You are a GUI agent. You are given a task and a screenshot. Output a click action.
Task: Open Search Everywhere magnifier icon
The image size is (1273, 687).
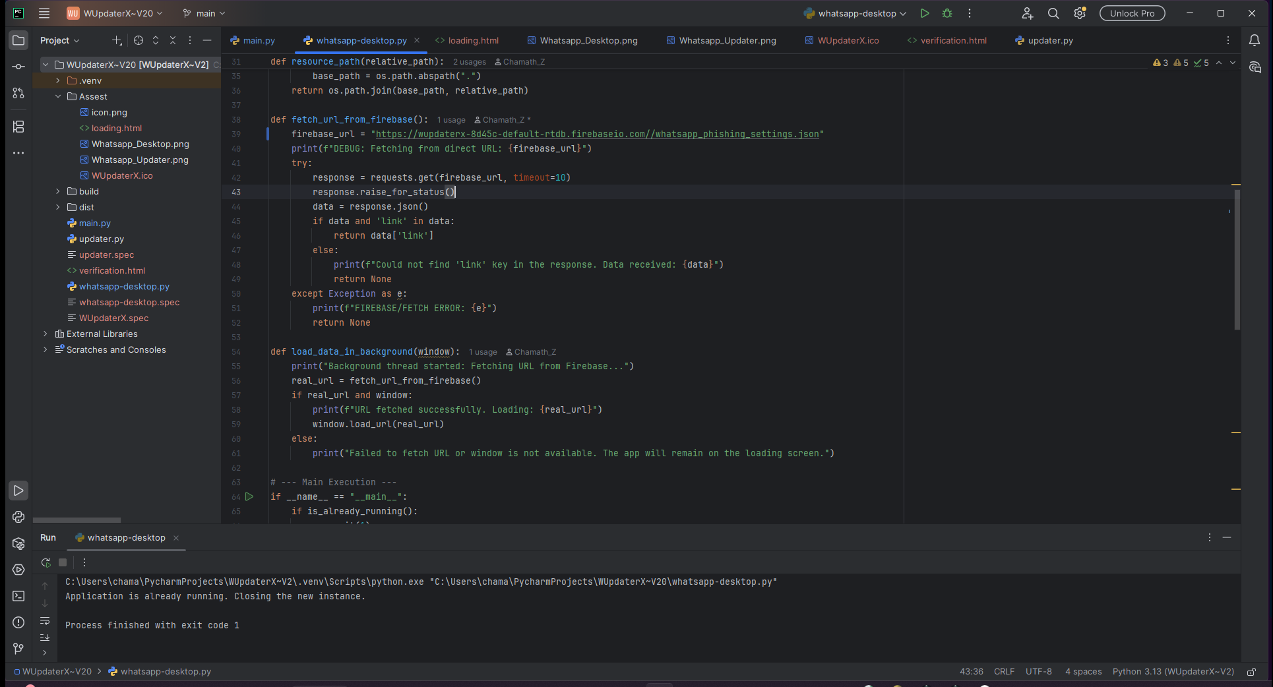1053,13
